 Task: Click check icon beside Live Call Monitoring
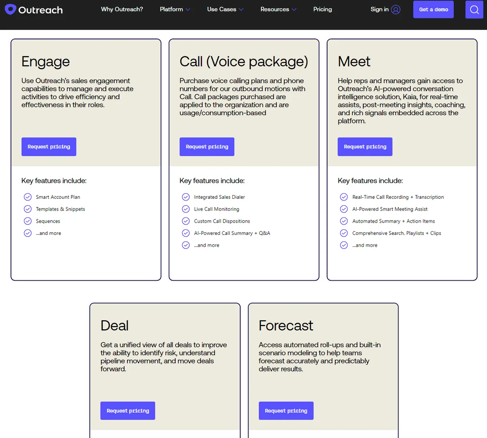point(186,209)
